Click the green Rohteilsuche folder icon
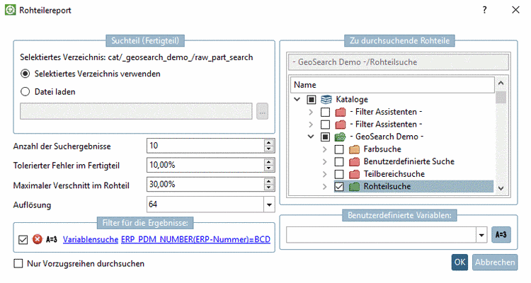This screenshot has height=283, width=531. click(354, 187)
